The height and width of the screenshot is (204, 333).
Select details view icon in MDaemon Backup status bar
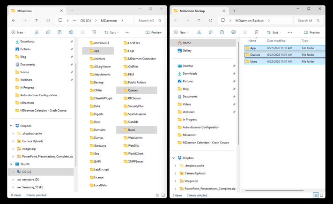pyautogui.click(x=316, y=195)
